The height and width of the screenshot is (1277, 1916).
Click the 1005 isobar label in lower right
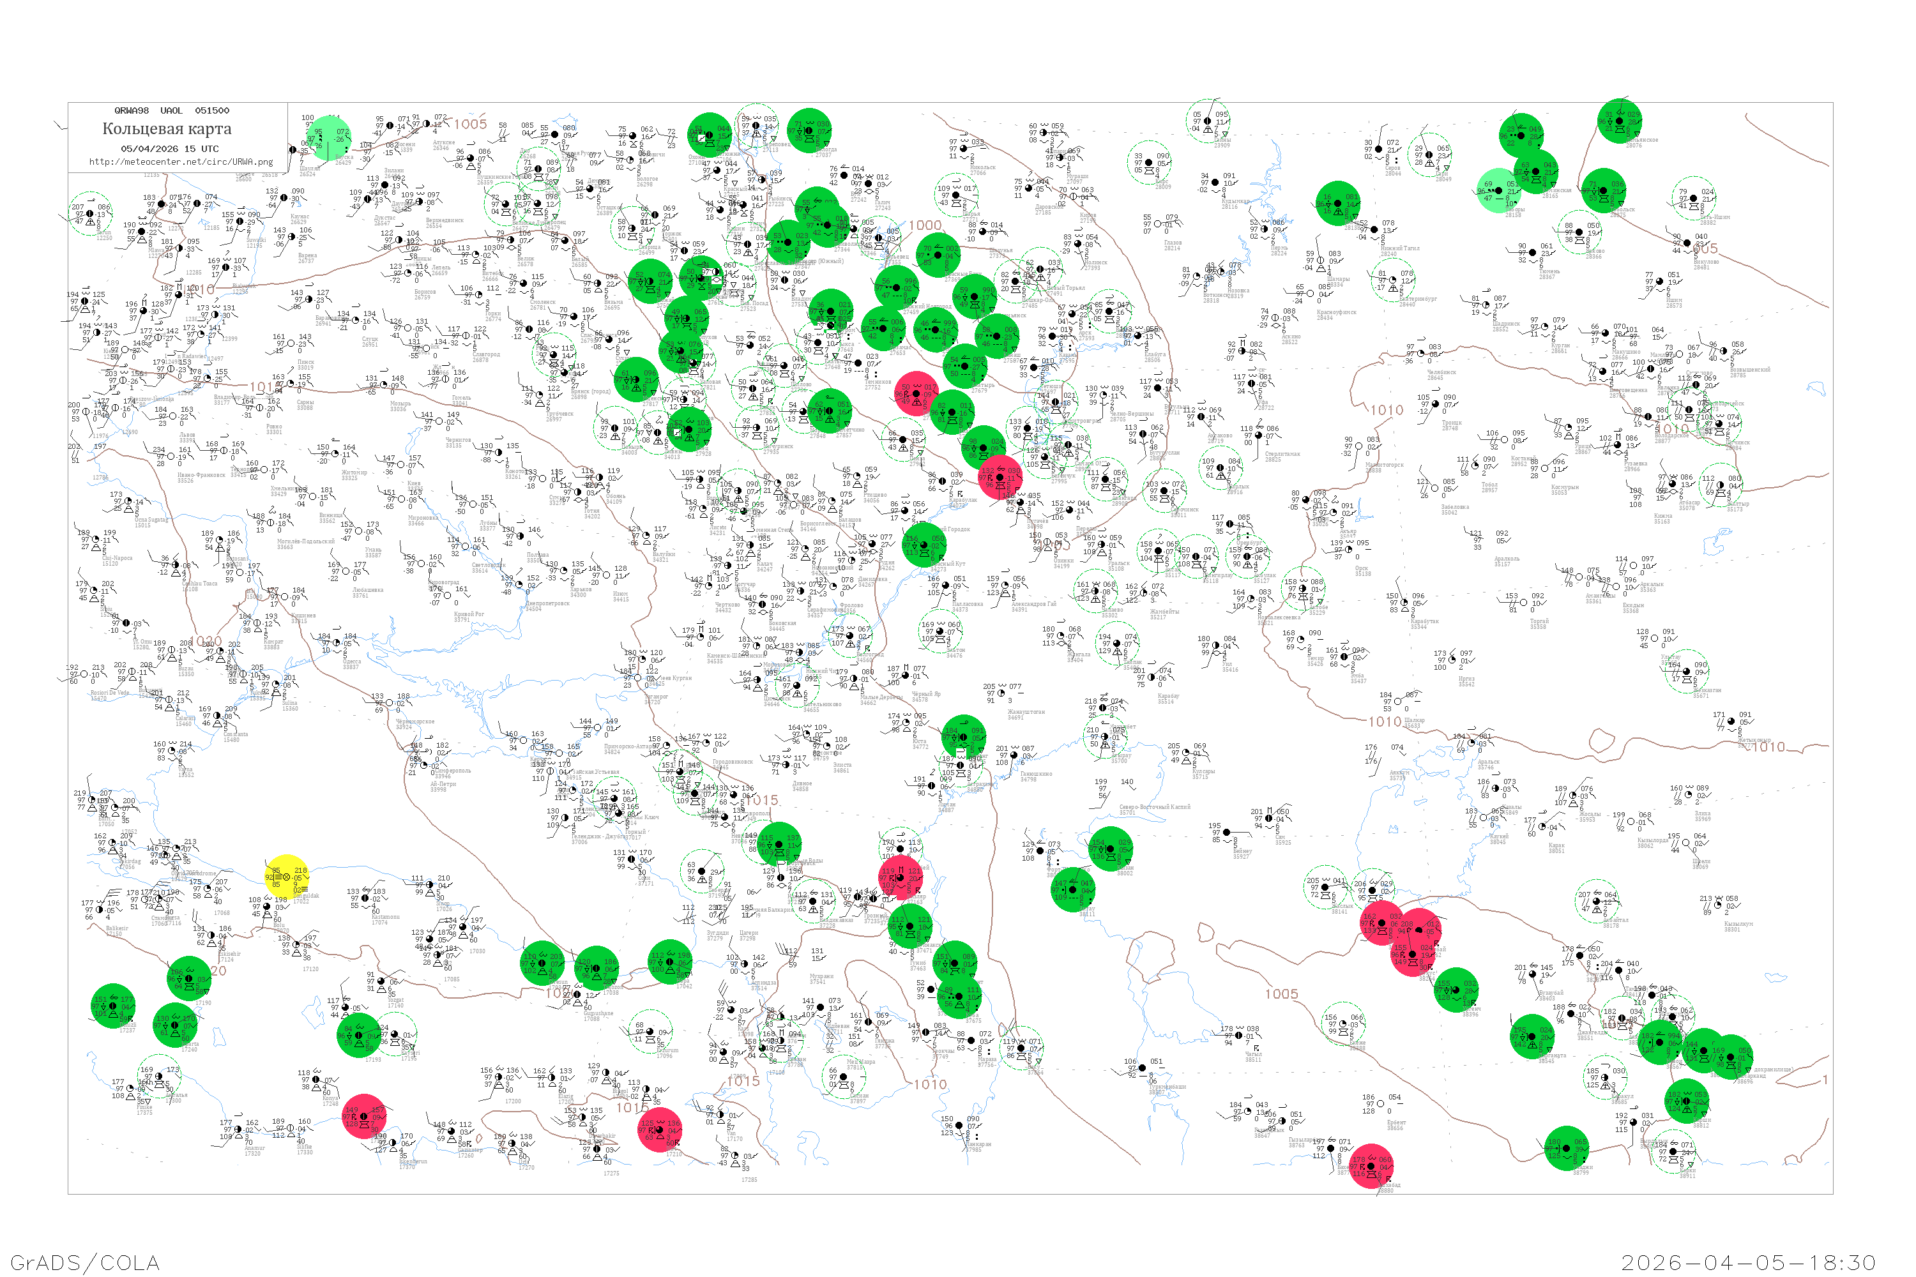click(1281, 994)
